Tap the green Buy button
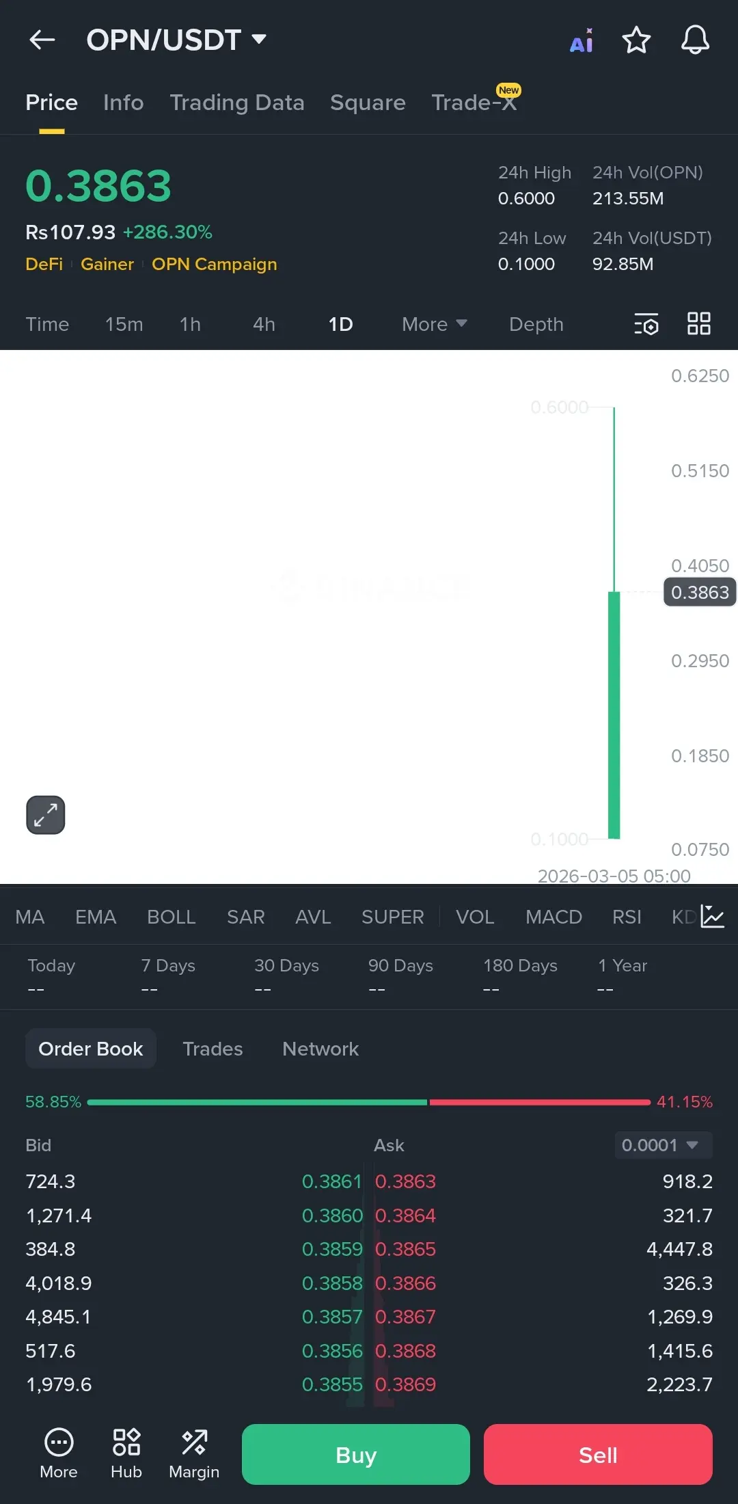This screenshot has width=738, height=1504. coord(356,1454)
